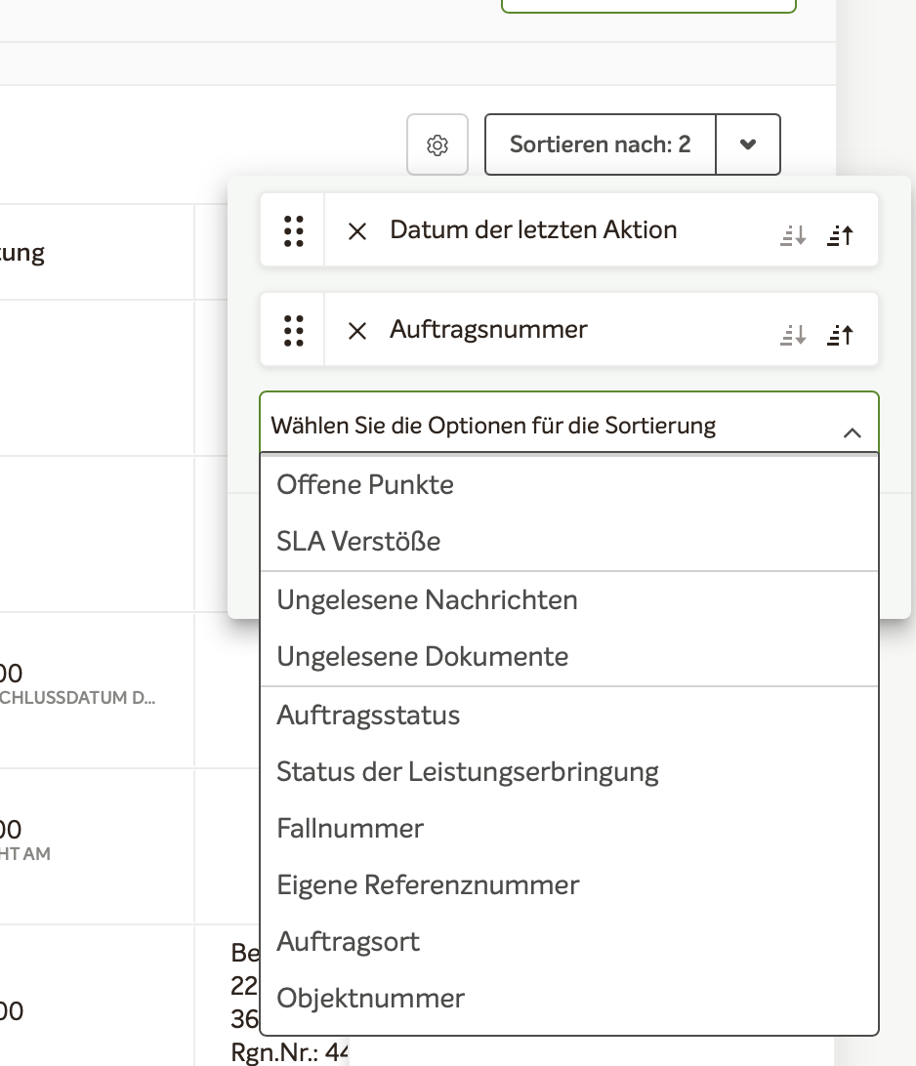Sort 'Auftragsnummer' descending
The width and height of the screenshot is (916, 1066).
click(x=793, y=335)
